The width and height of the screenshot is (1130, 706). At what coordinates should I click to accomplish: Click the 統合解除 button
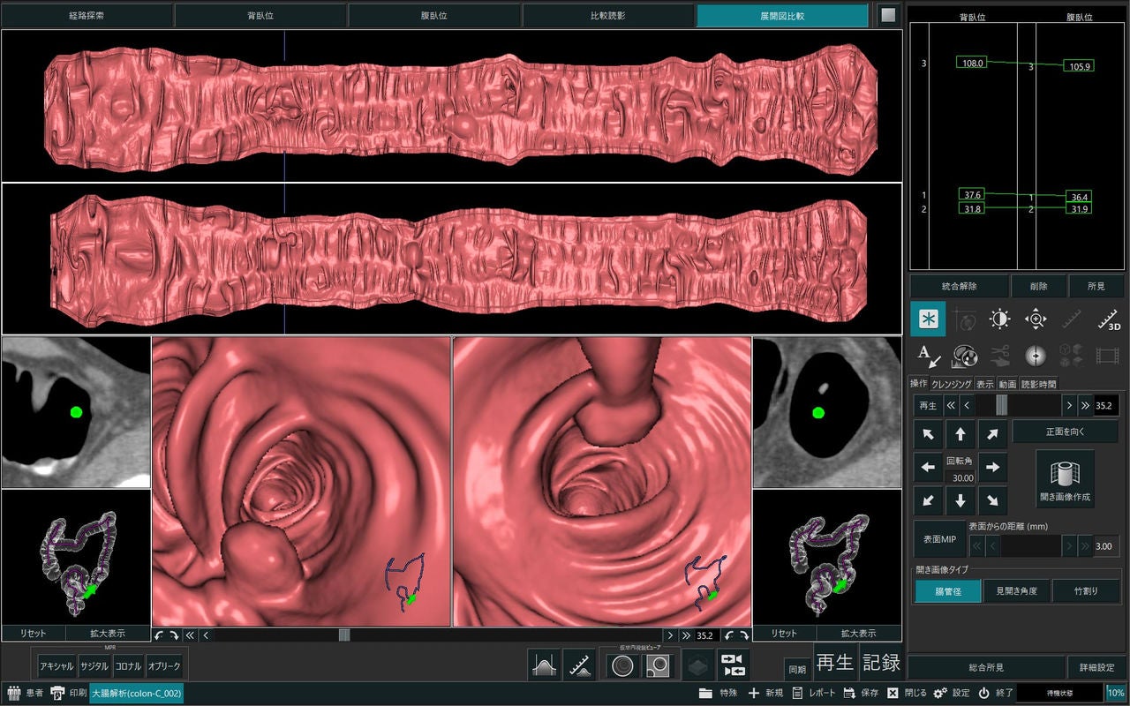(x=960, y=286)
